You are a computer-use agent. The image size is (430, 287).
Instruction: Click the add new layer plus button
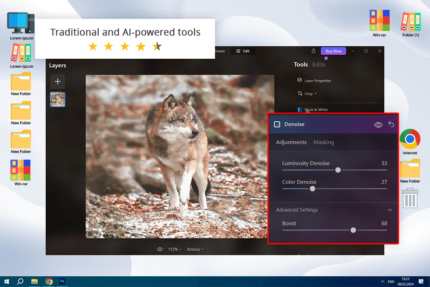pos(57,82)
